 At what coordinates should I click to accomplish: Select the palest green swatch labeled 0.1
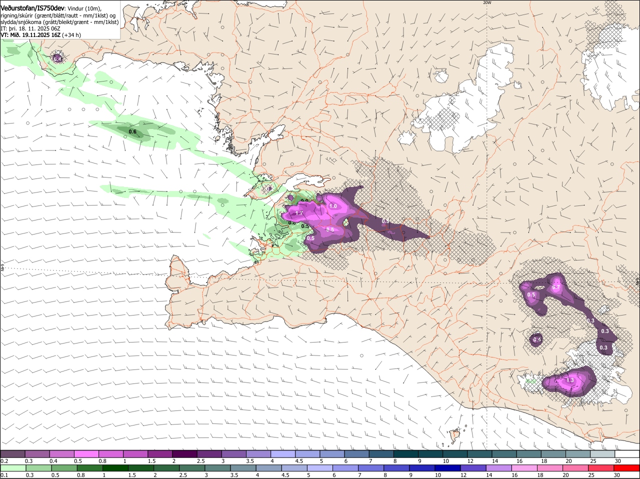pyautogui.click(x=13, y=468)
